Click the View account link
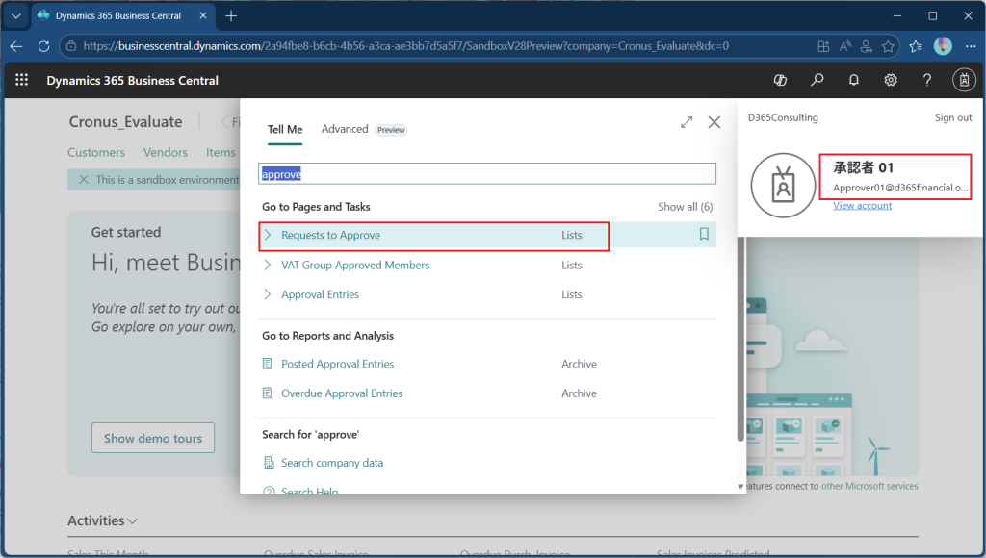Viewport: 986px width, 558px height. [x=862, y=205]
